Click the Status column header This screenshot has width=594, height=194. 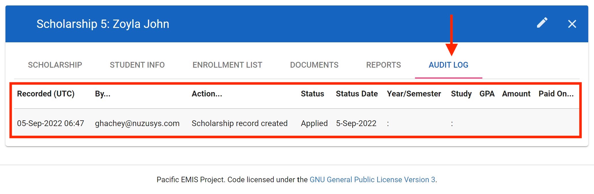pos(312,94)
